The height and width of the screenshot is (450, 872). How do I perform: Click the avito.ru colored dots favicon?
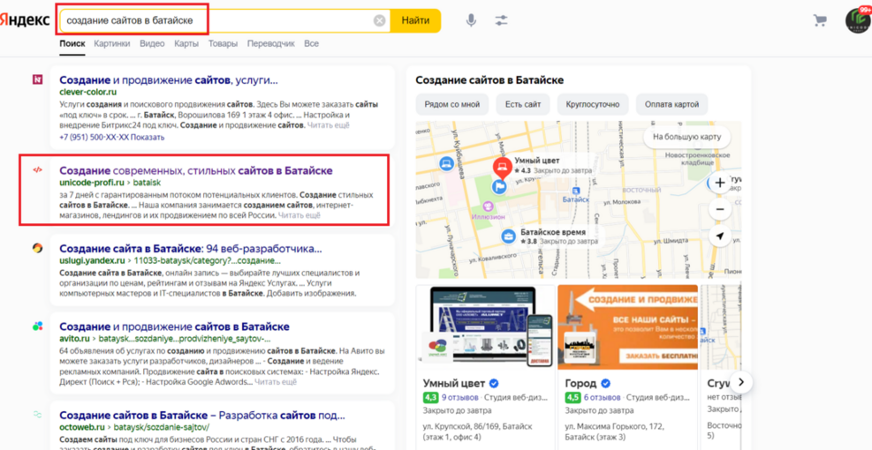coord(37,326)
